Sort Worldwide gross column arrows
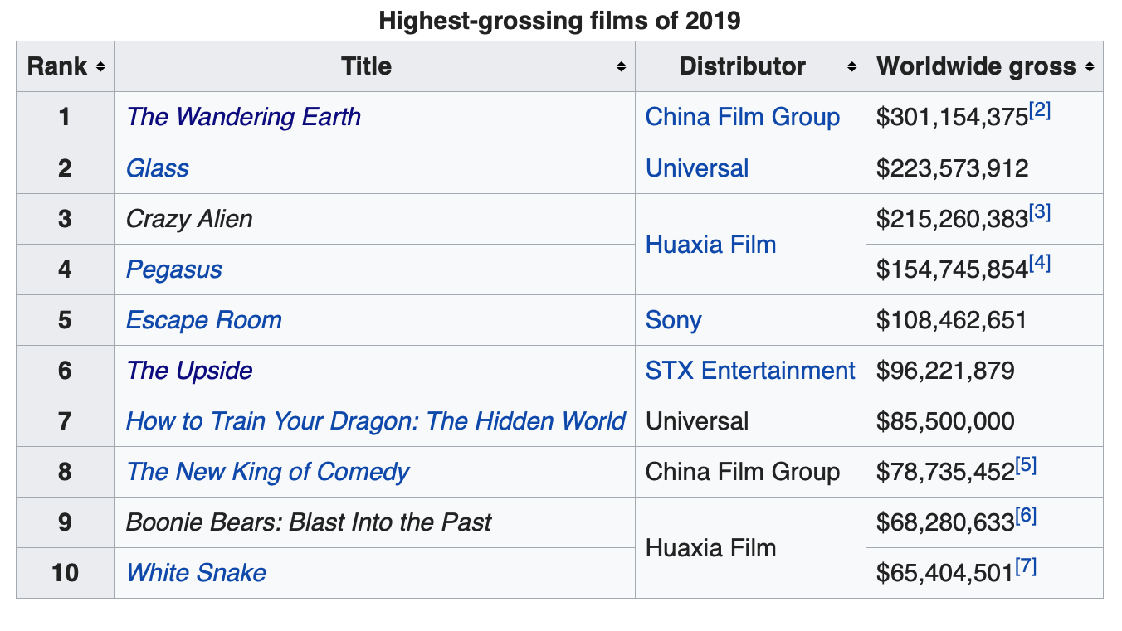1122x631 pixels. 1089,67
